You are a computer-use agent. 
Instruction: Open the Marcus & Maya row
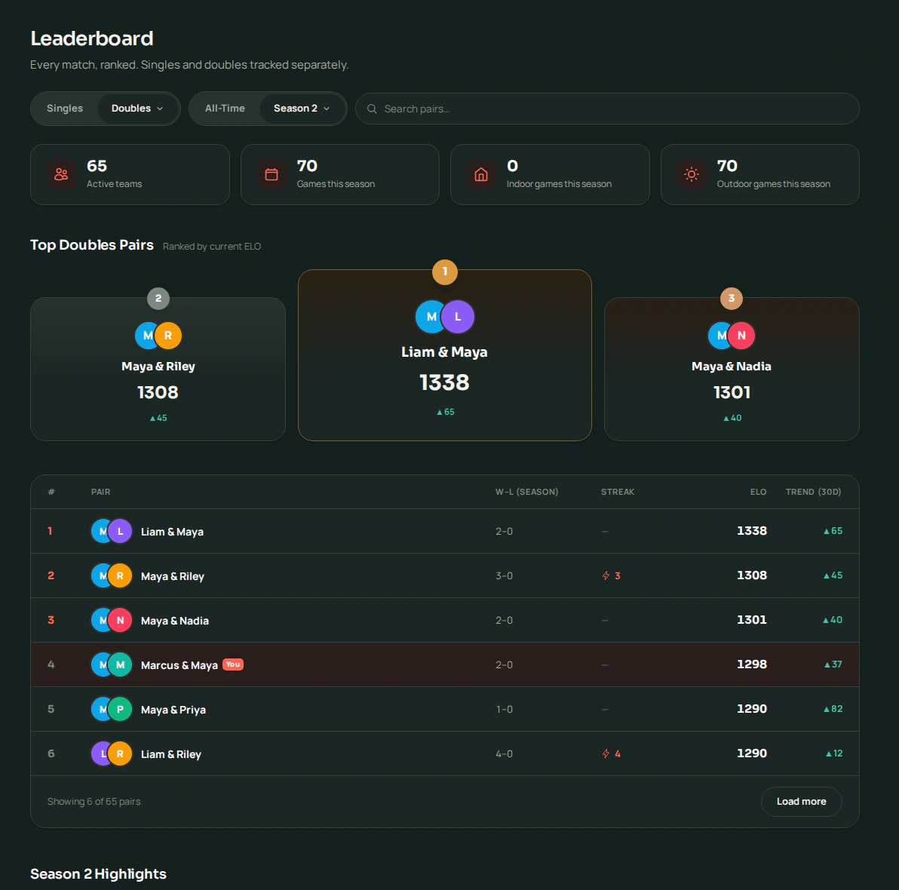[x=445, y=664]
